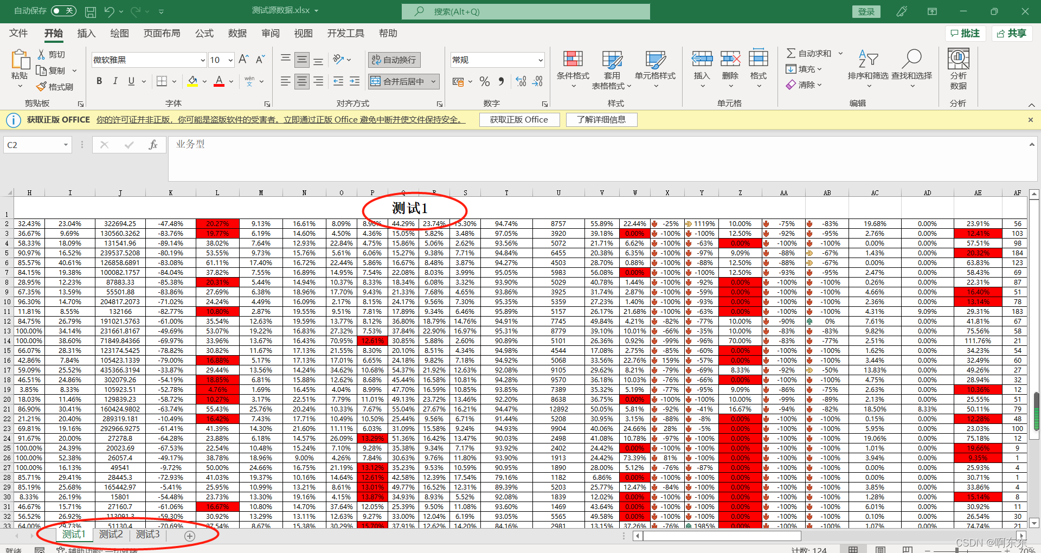Viewport: 1041px width, 553px height.
Task: Open the fill color paint bucket
Action: tap(192, 81)
